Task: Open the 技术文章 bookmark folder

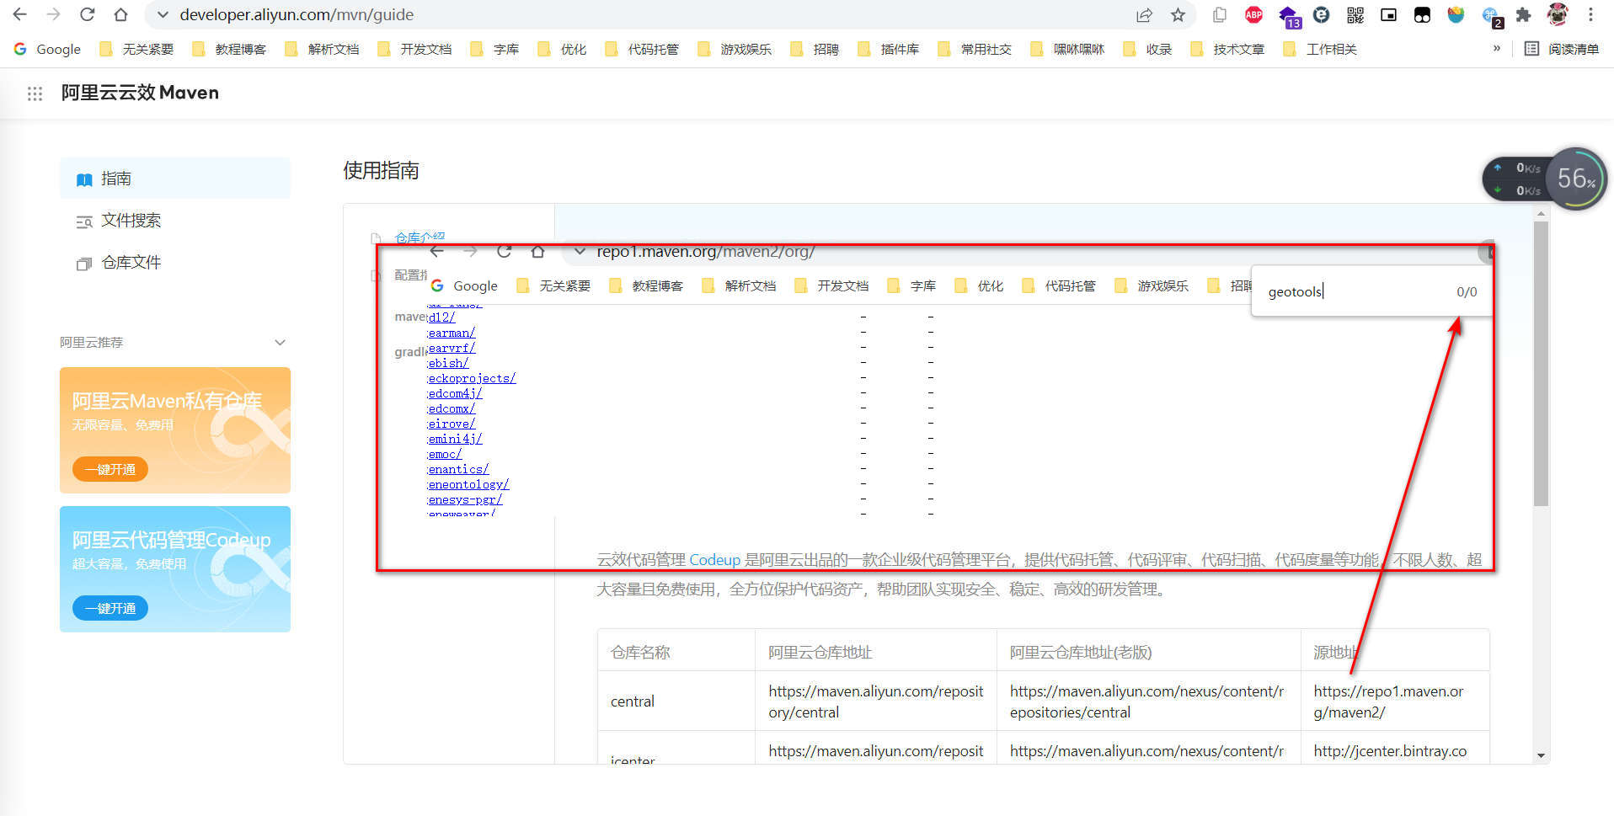Action: 1227,49
